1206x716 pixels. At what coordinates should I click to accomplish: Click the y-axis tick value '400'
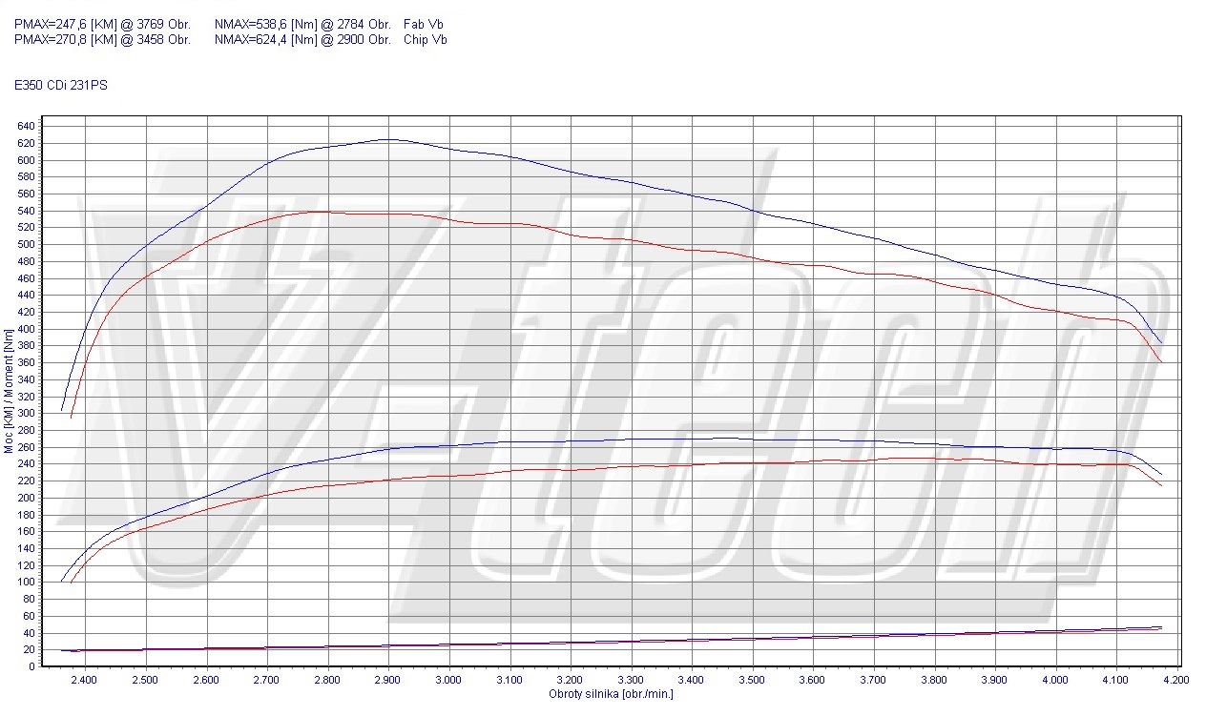pos(26,329)
